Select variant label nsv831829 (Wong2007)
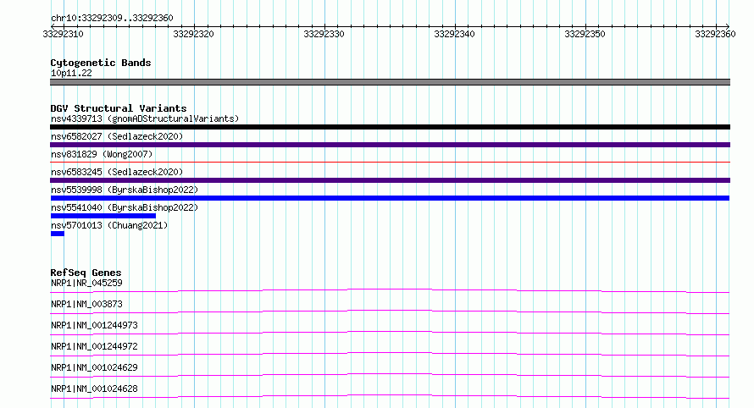The height and width of the screenshot is (408, 754). coord(102,154)
